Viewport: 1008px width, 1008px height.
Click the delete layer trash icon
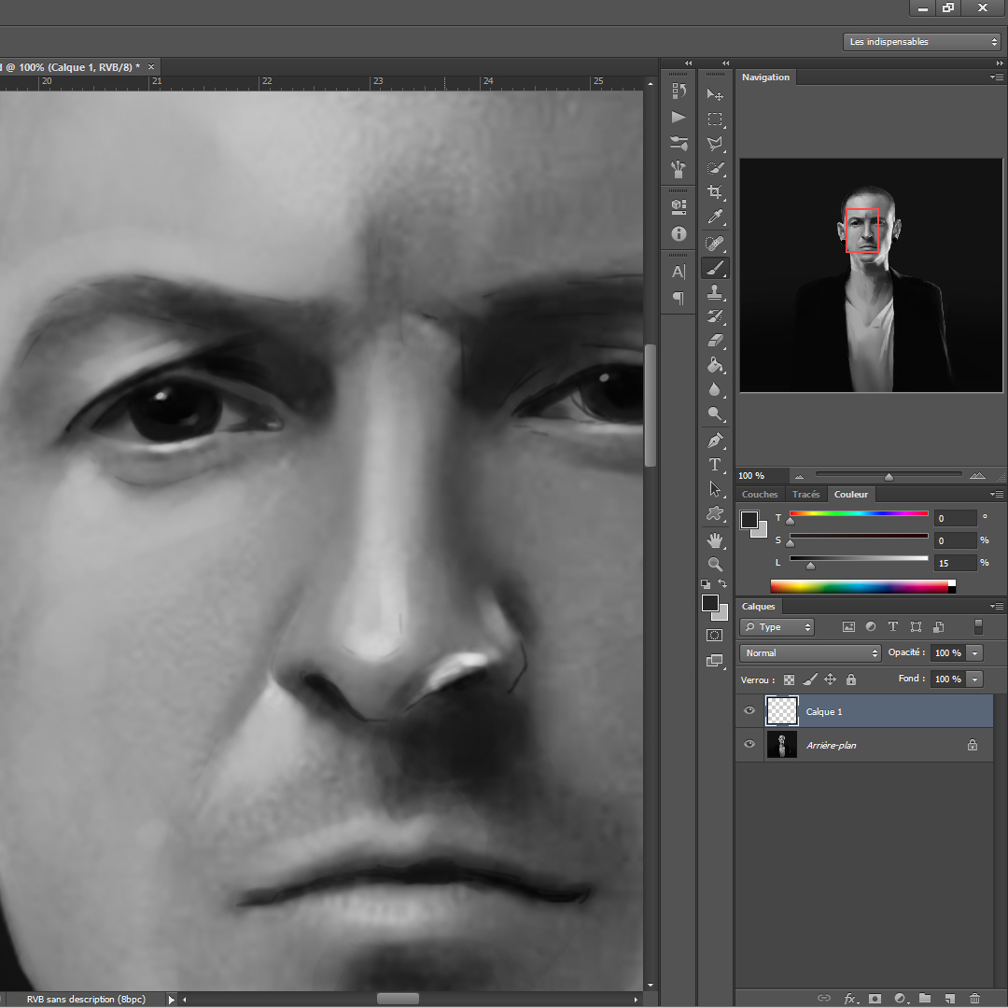(x=974, y=998)
